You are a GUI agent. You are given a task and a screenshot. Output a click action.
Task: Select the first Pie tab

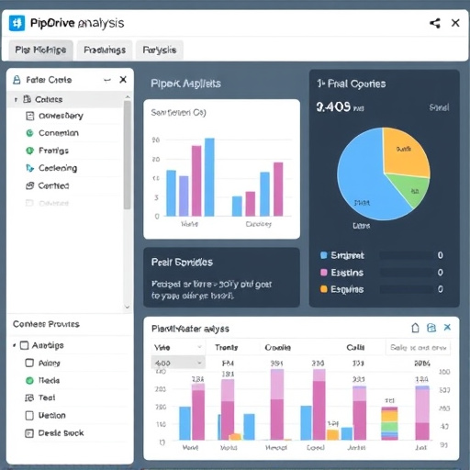coord(40,50)
